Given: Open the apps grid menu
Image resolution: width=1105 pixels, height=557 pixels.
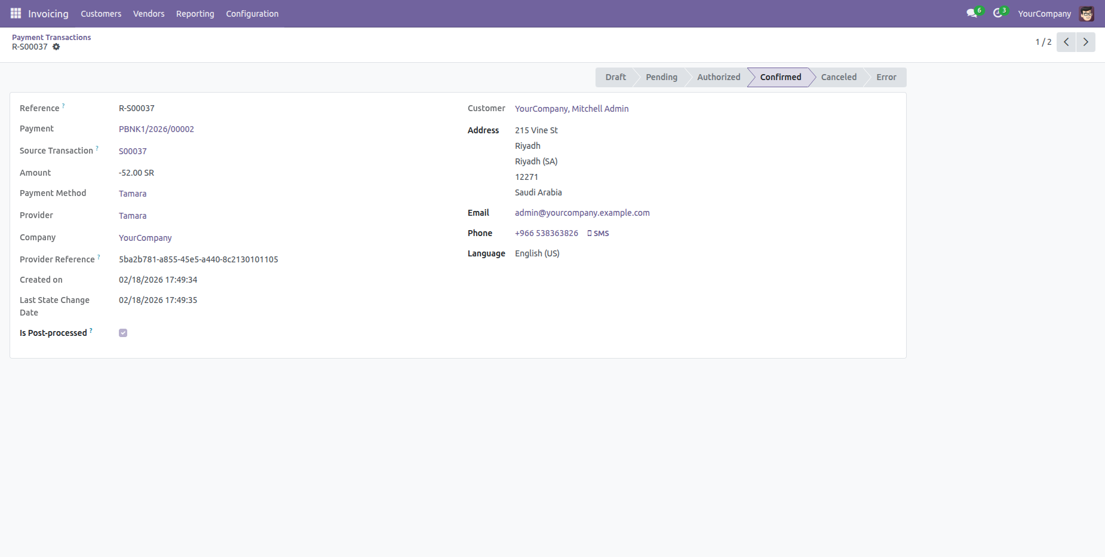Looking at the screenshot, I should [x=16, y=13].
